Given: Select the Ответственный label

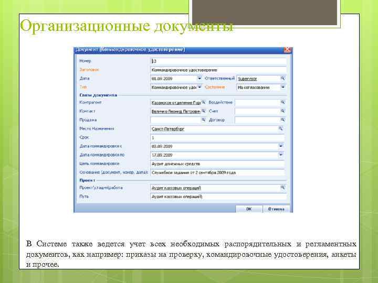Looking at the screenshot, I should tap(219, 79).
